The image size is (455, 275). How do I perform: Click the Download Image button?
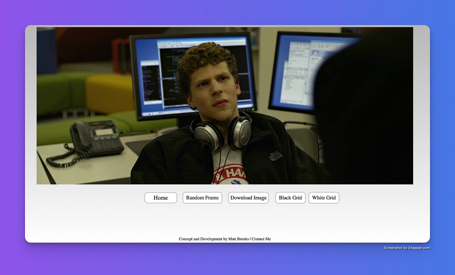click(248, 198)
